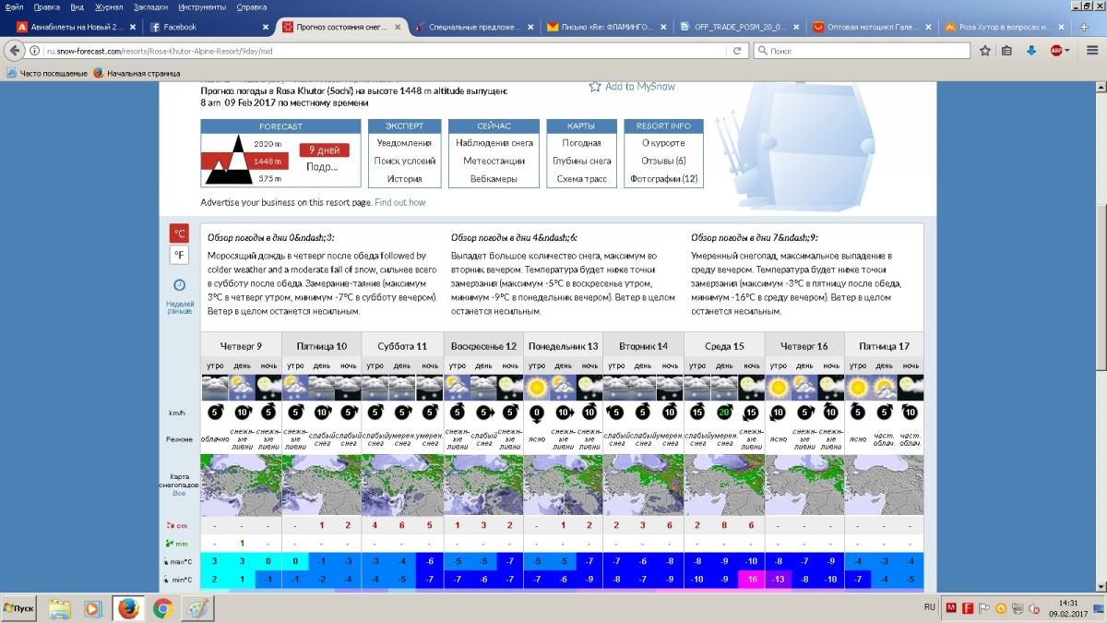Screen dimensions: 1107x623
Task: Switch to the 'Роза Хутор в вопросах' tab
Action: [x=1006, y=27]
